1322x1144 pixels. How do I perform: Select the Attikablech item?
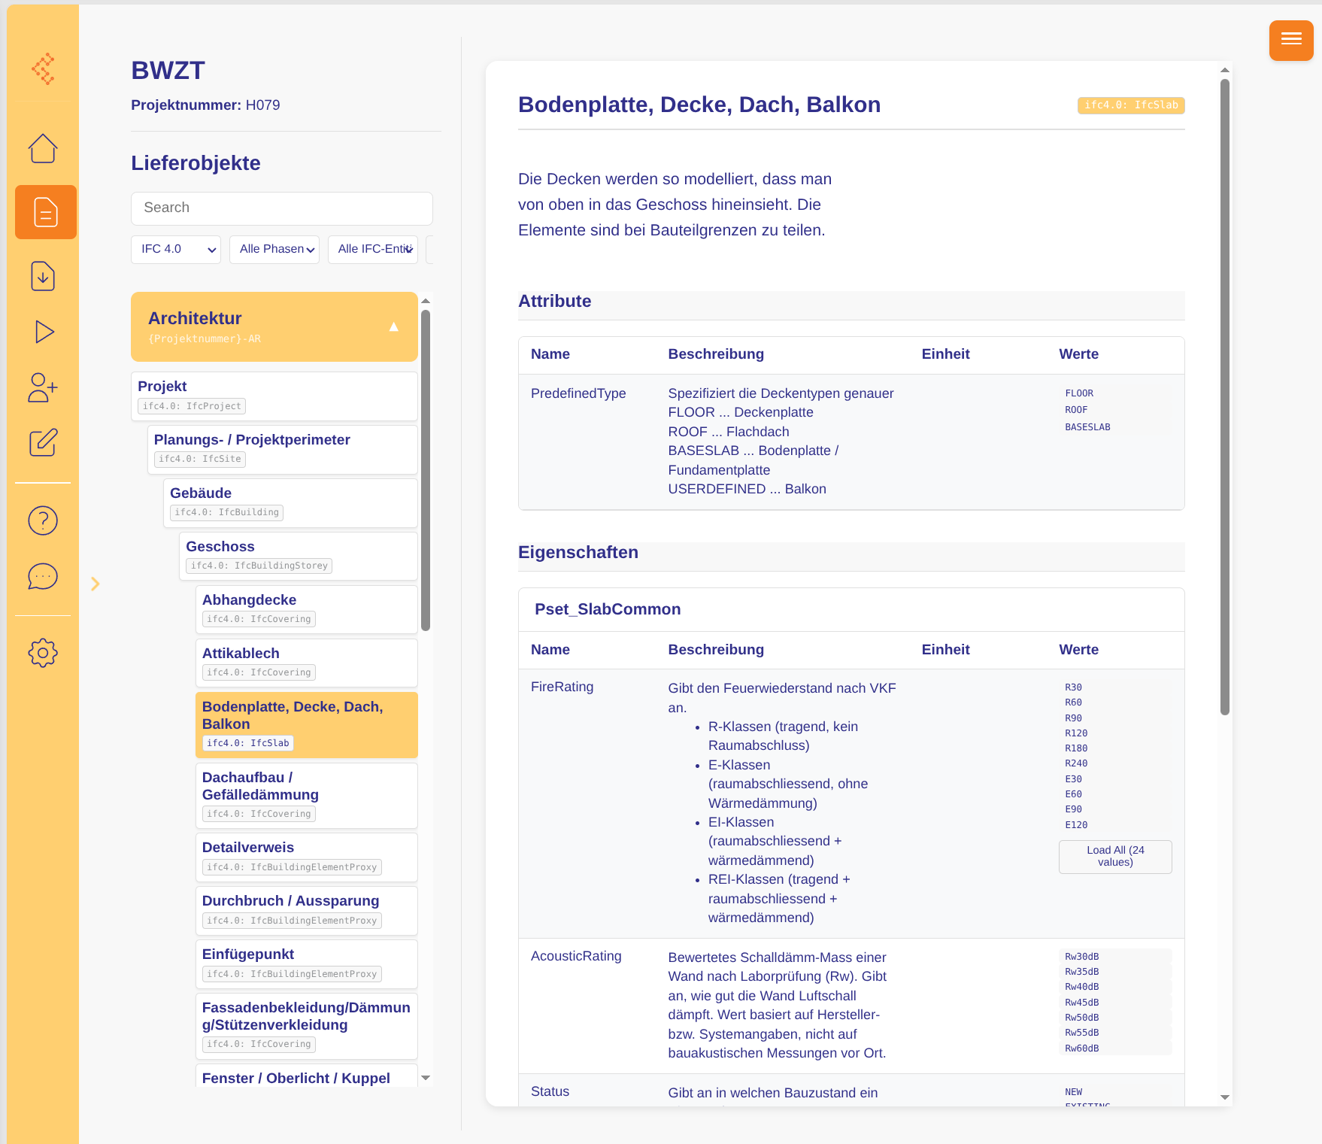click(307, 663)
